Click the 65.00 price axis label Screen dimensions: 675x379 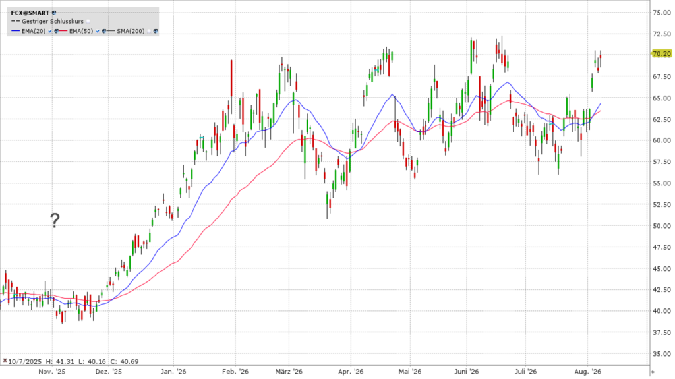662,98
